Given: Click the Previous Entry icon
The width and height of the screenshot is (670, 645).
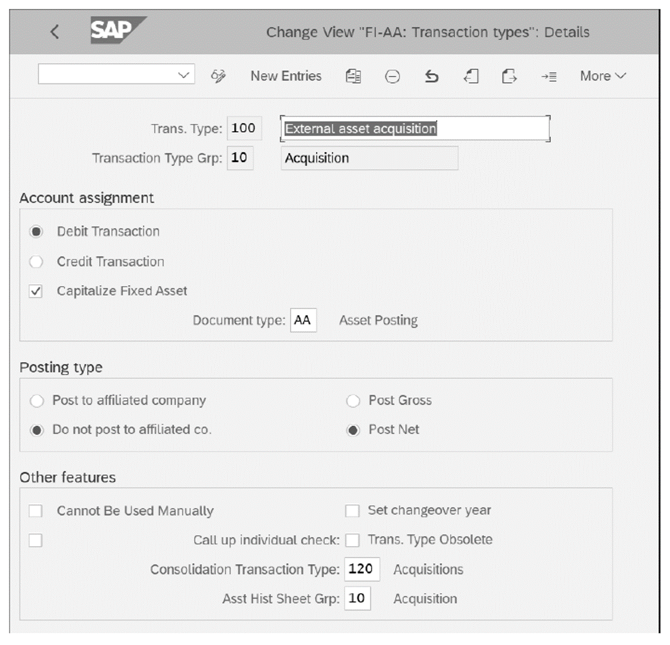Looking at the screenshot, I should tap(470, 76).
